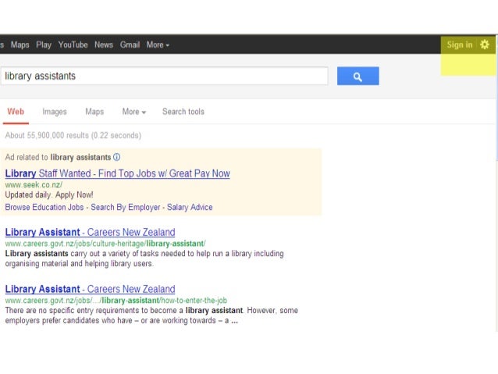Click the ad info circle icon

tap(117, 157)
